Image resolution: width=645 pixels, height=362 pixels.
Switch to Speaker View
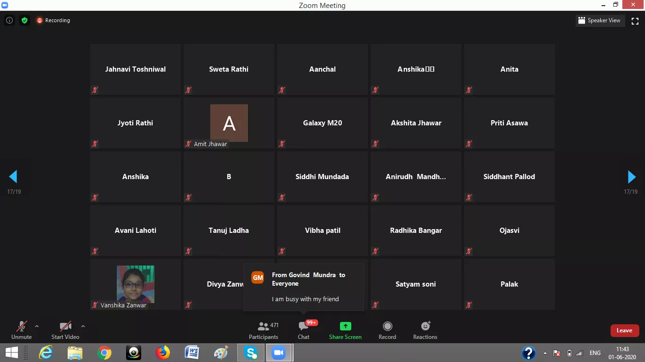click(599, 20)
